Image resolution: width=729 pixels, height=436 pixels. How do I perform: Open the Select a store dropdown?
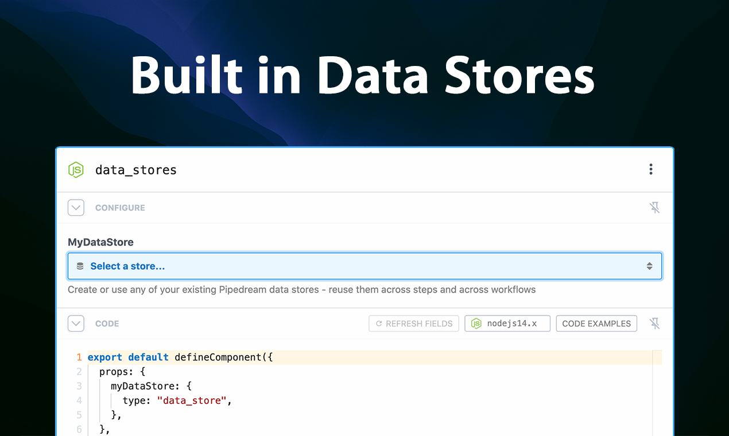tap(364, 266)
